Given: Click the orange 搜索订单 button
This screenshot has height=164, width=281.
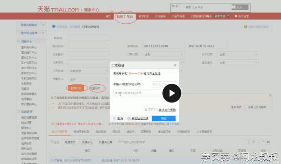Looking at the screenshot, I should pyautogui.click(x=76, y=88).
